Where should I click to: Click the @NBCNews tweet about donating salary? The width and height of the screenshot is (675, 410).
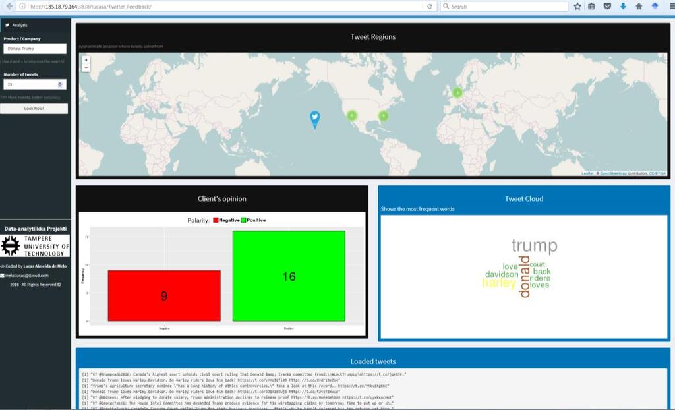(237, 398)
